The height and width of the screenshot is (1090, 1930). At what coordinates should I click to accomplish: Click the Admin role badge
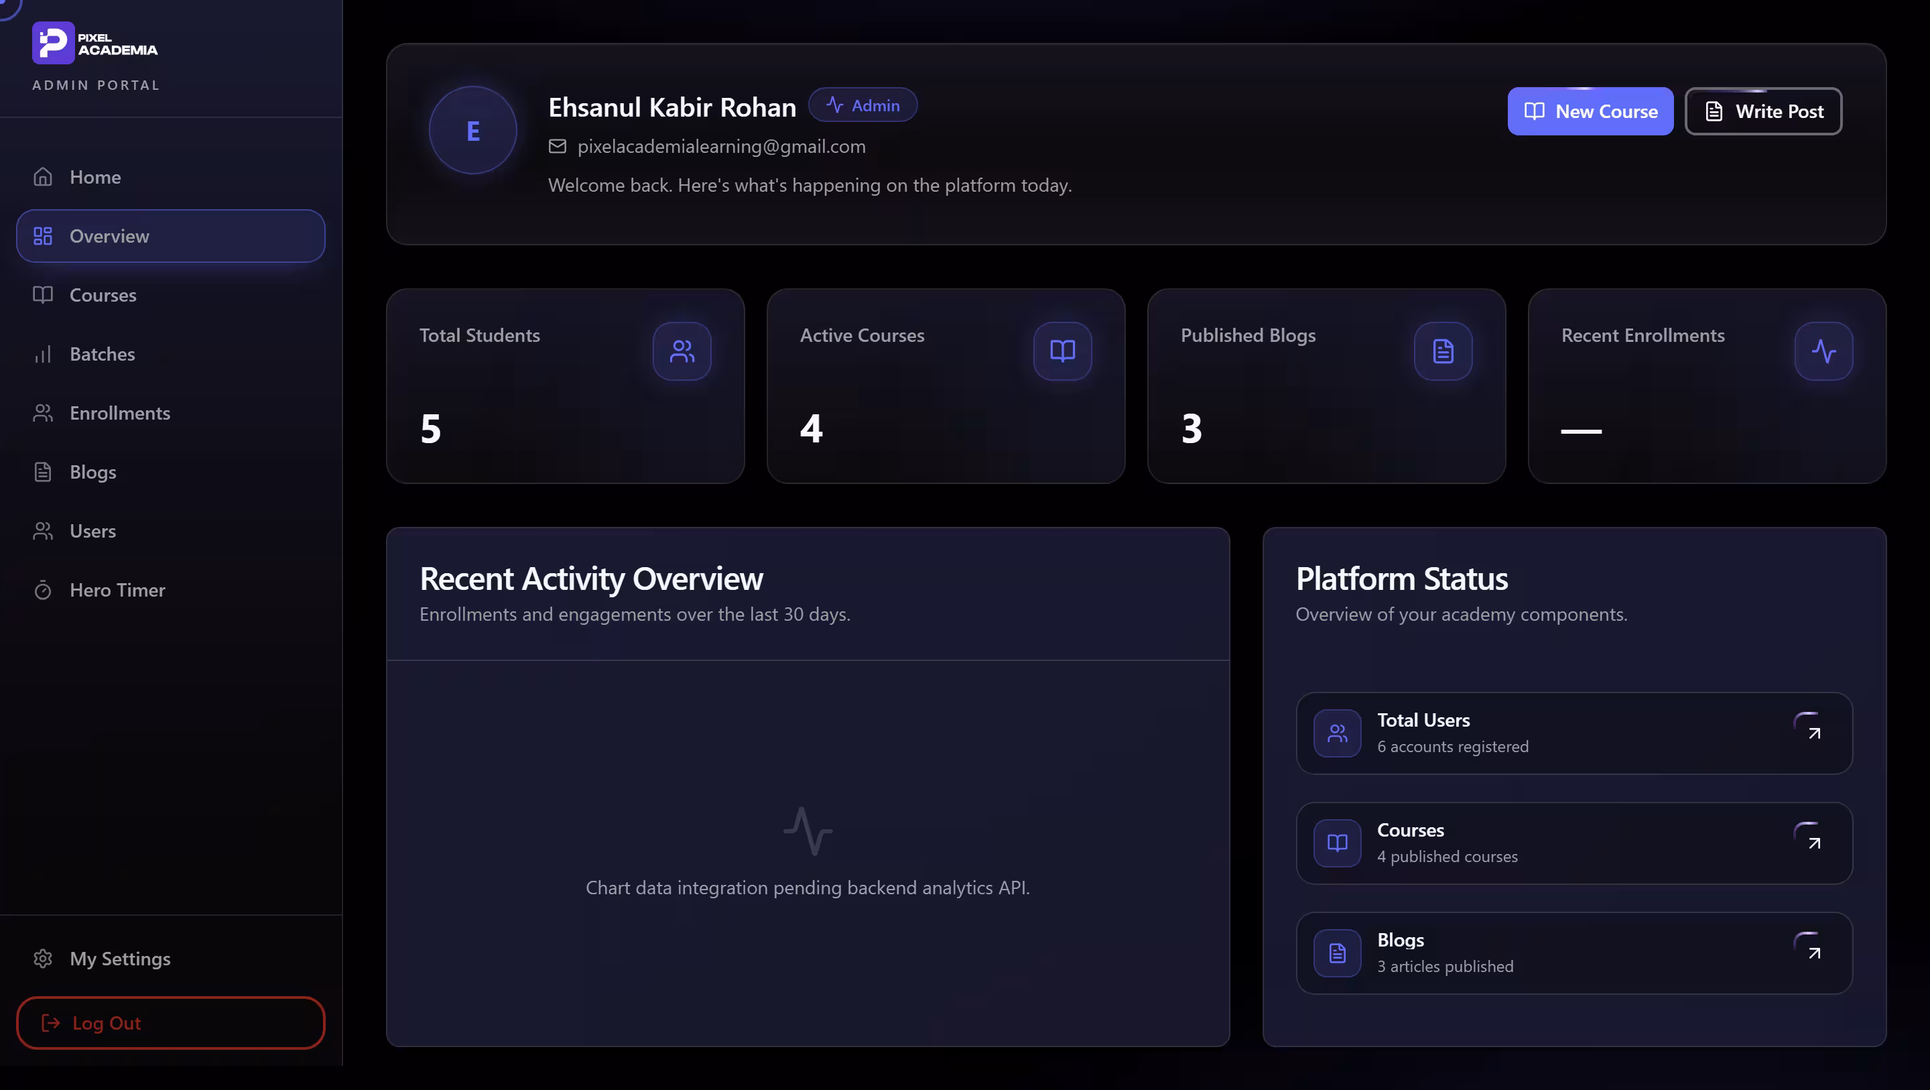point(863,105)
